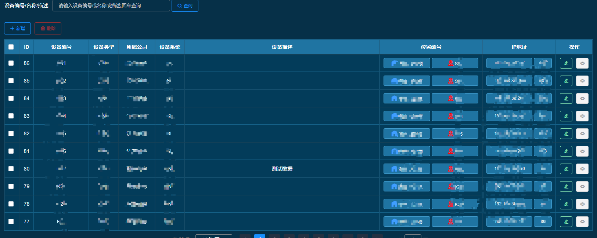The height and width of the screenshot is (238, 597).
Task: Check the box for row ID 85
Action: [x=11, y=81]
